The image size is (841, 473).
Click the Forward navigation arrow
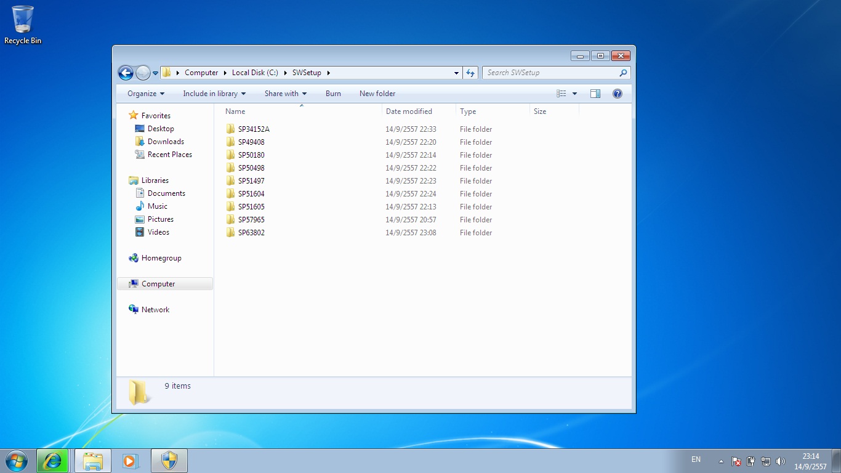(143, 73)
